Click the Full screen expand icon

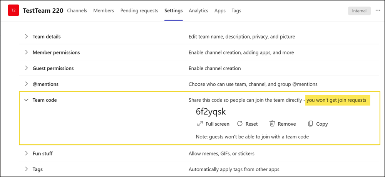[x=200, y=124]
